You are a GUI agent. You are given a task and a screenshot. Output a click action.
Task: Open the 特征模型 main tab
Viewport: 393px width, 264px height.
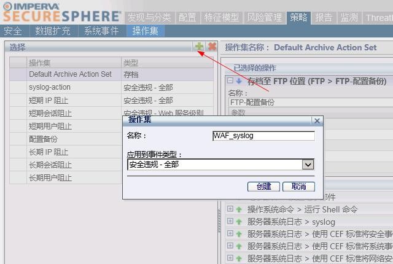pyautogui.click(x=222, y=18)
